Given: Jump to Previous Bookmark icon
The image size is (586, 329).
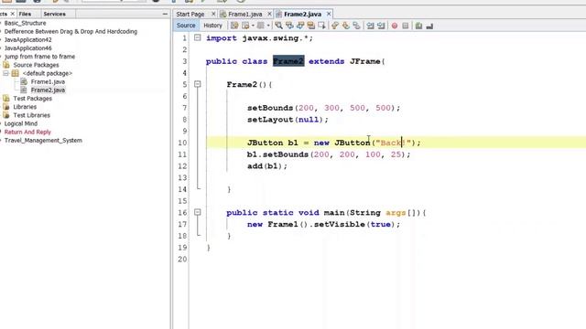Looking at the screenshot, I should pyautogui.click(x=335, y=26).
